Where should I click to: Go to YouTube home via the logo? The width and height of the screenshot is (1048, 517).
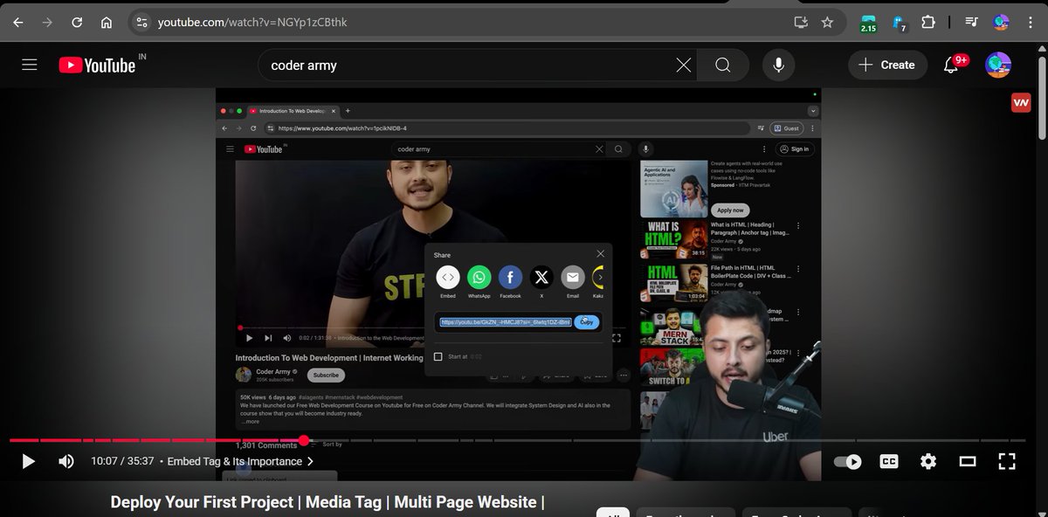pos(98,65)
